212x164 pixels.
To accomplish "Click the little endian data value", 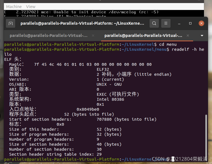I will [x=134, y=74].
